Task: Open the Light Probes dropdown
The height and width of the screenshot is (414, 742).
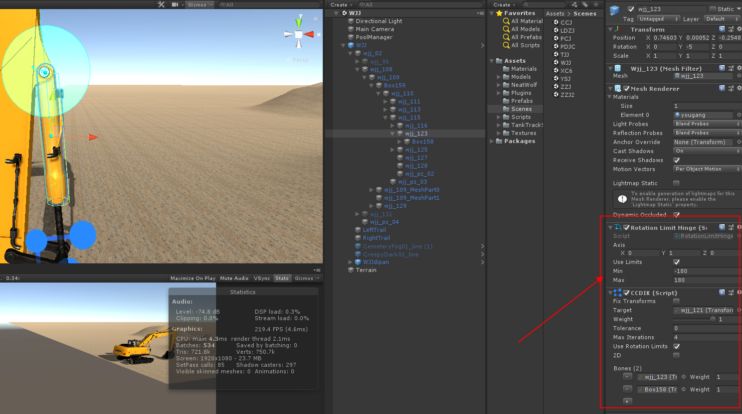Action: (x=706, y=124)
